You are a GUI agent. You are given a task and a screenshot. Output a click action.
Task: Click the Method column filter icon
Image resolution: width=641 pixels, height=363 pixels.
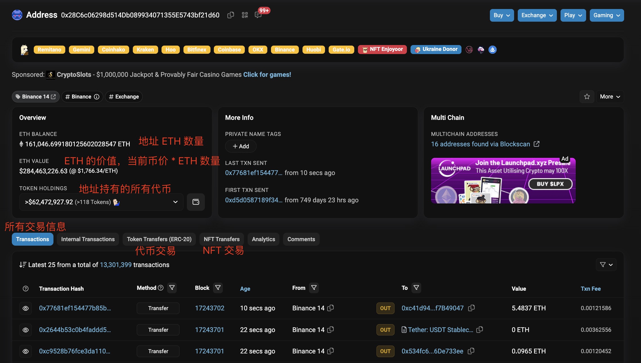click(172, 288)
